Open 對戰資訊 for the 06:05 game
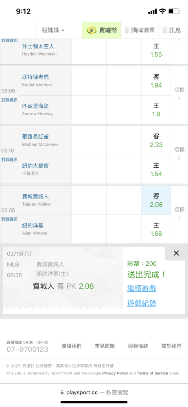188x407 pixels. click(9, 100)
